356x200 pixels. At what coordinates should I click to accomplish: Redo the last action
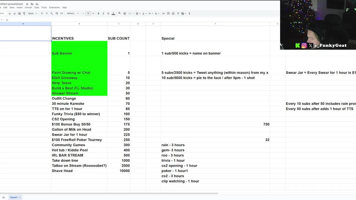coord(14,13)
